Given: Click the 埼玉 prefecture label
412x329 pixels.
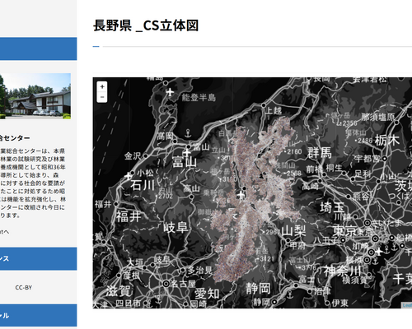Looking at the screenshot, I should 332,207.
